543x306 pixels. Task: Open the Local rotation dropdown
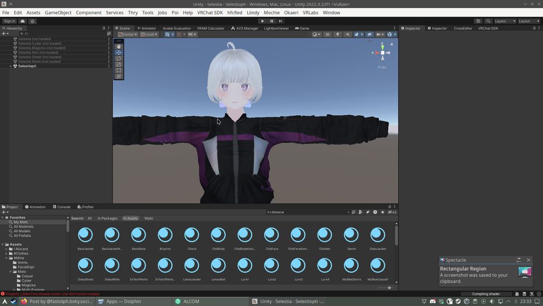point(149,34)
